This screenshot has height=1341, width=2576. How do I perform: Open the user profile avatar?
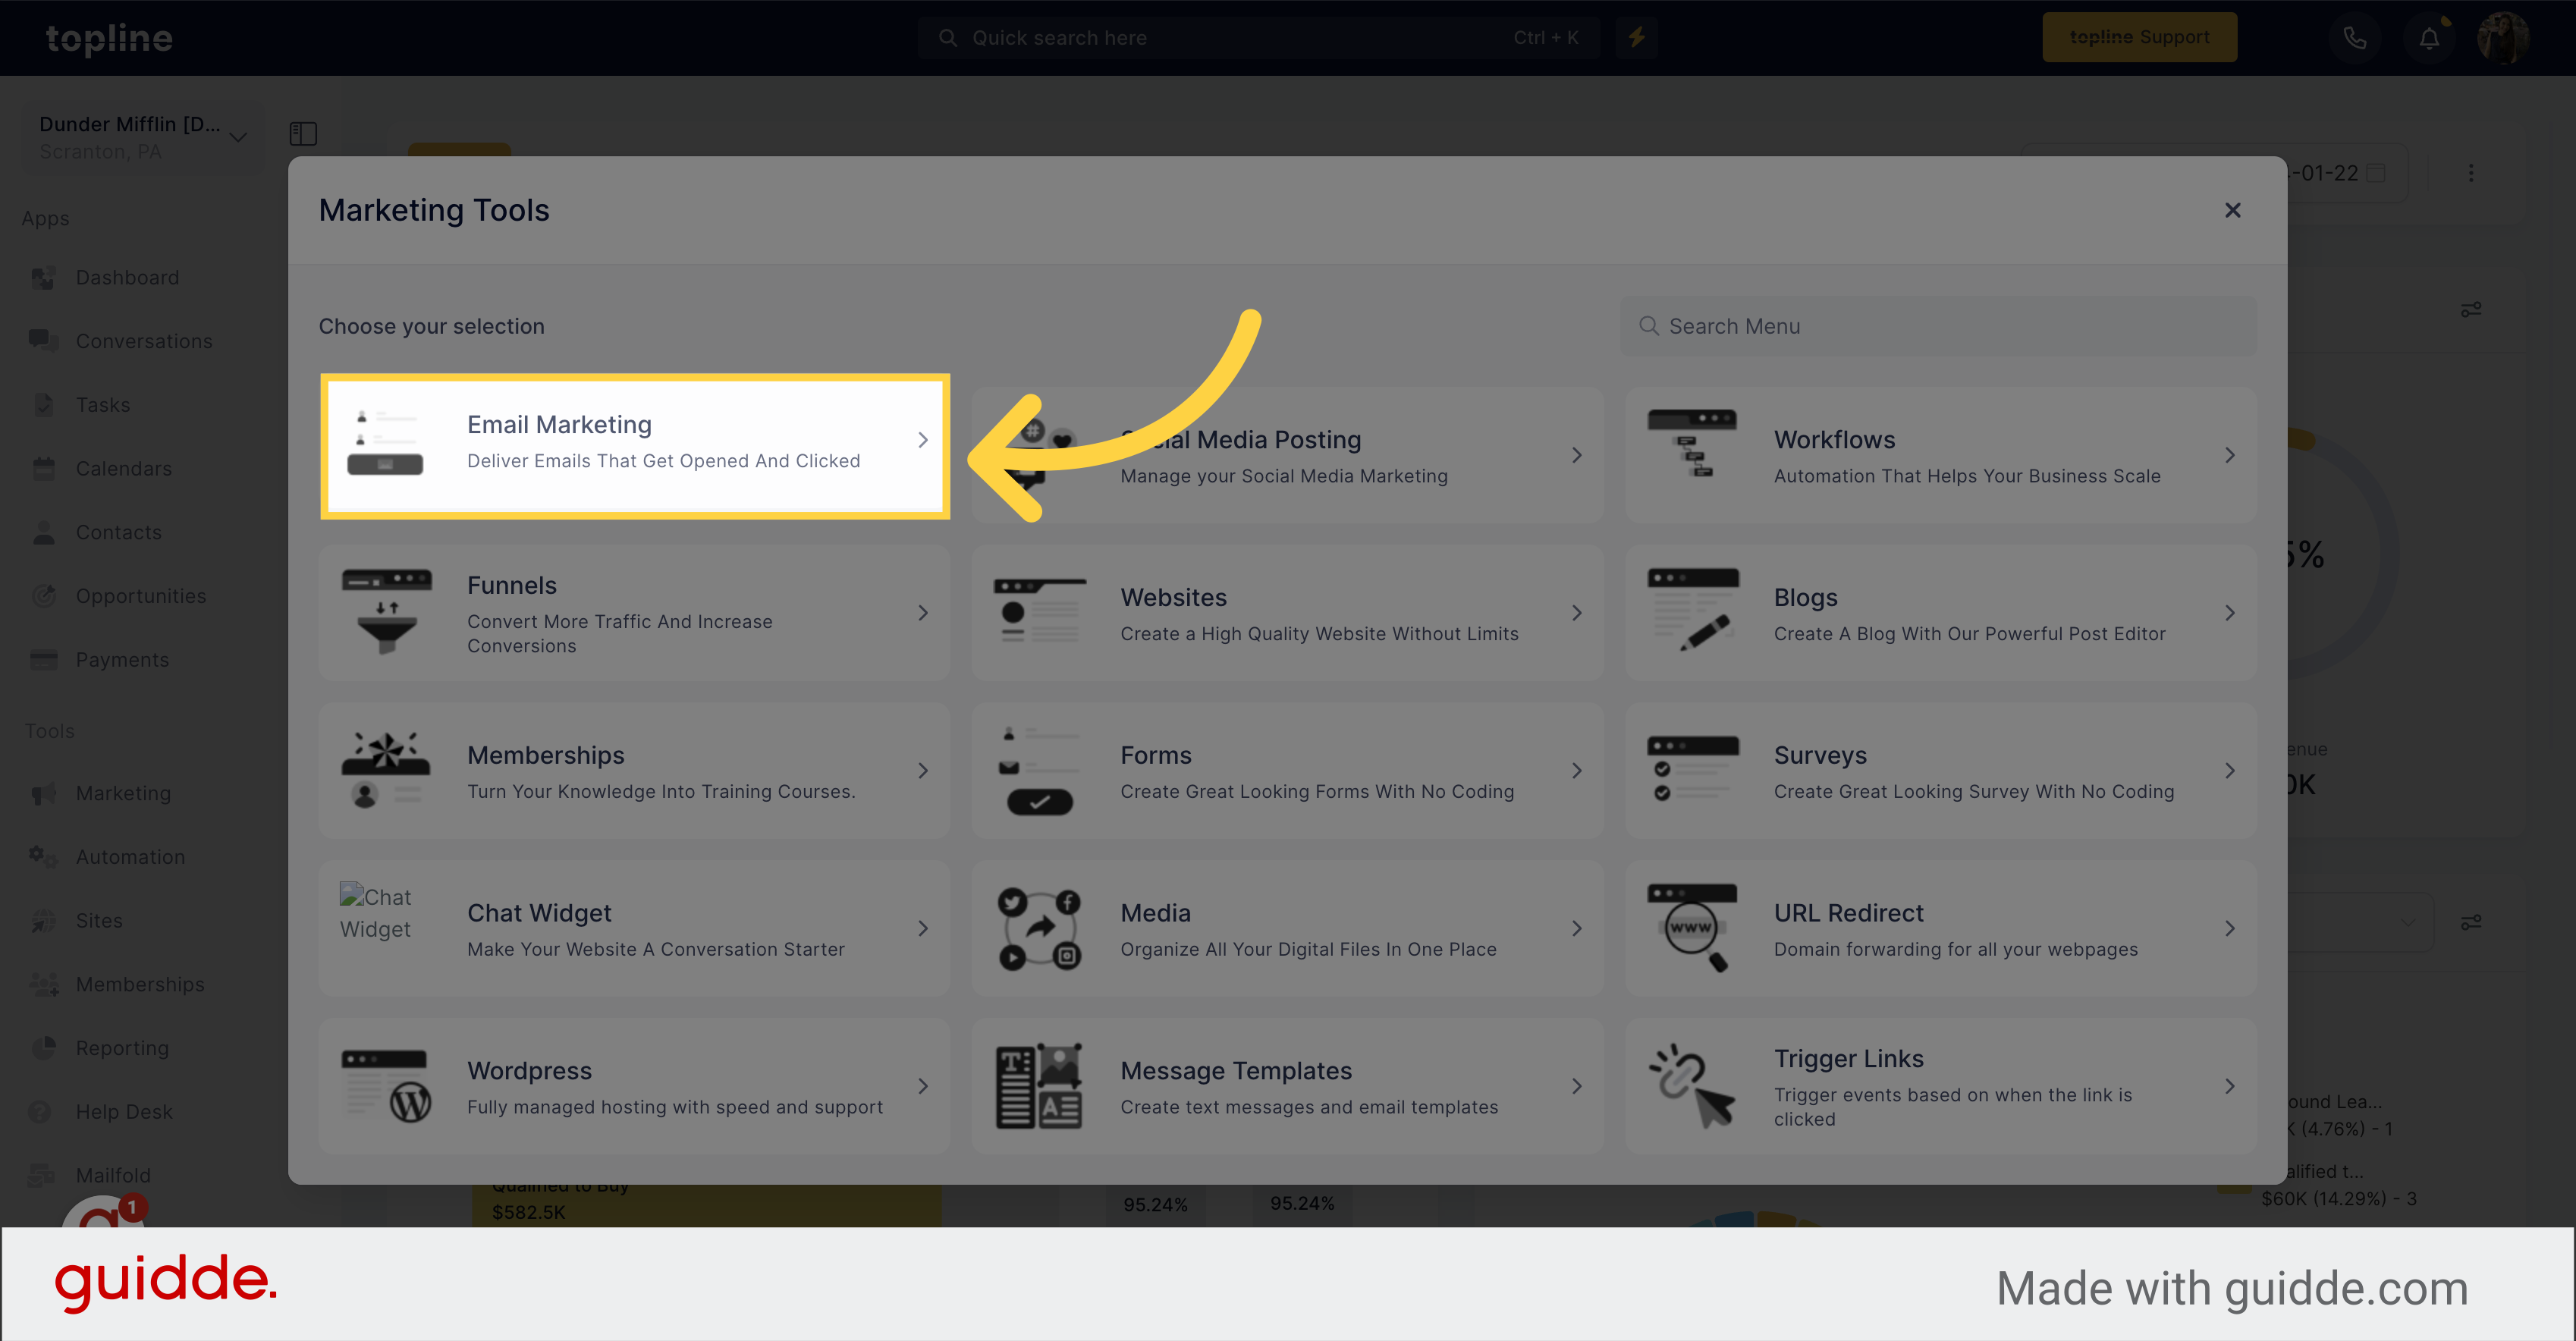[2502, 38]
